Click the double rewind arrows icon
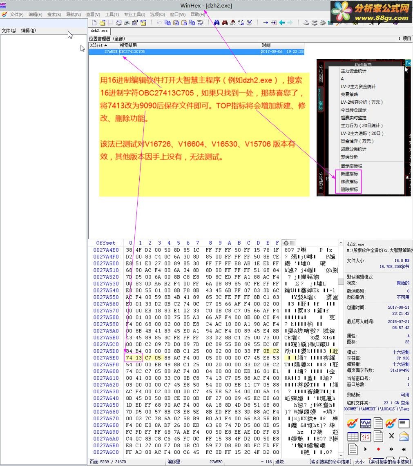Screen dimensions: 413x466 click(x=404, y=449)
